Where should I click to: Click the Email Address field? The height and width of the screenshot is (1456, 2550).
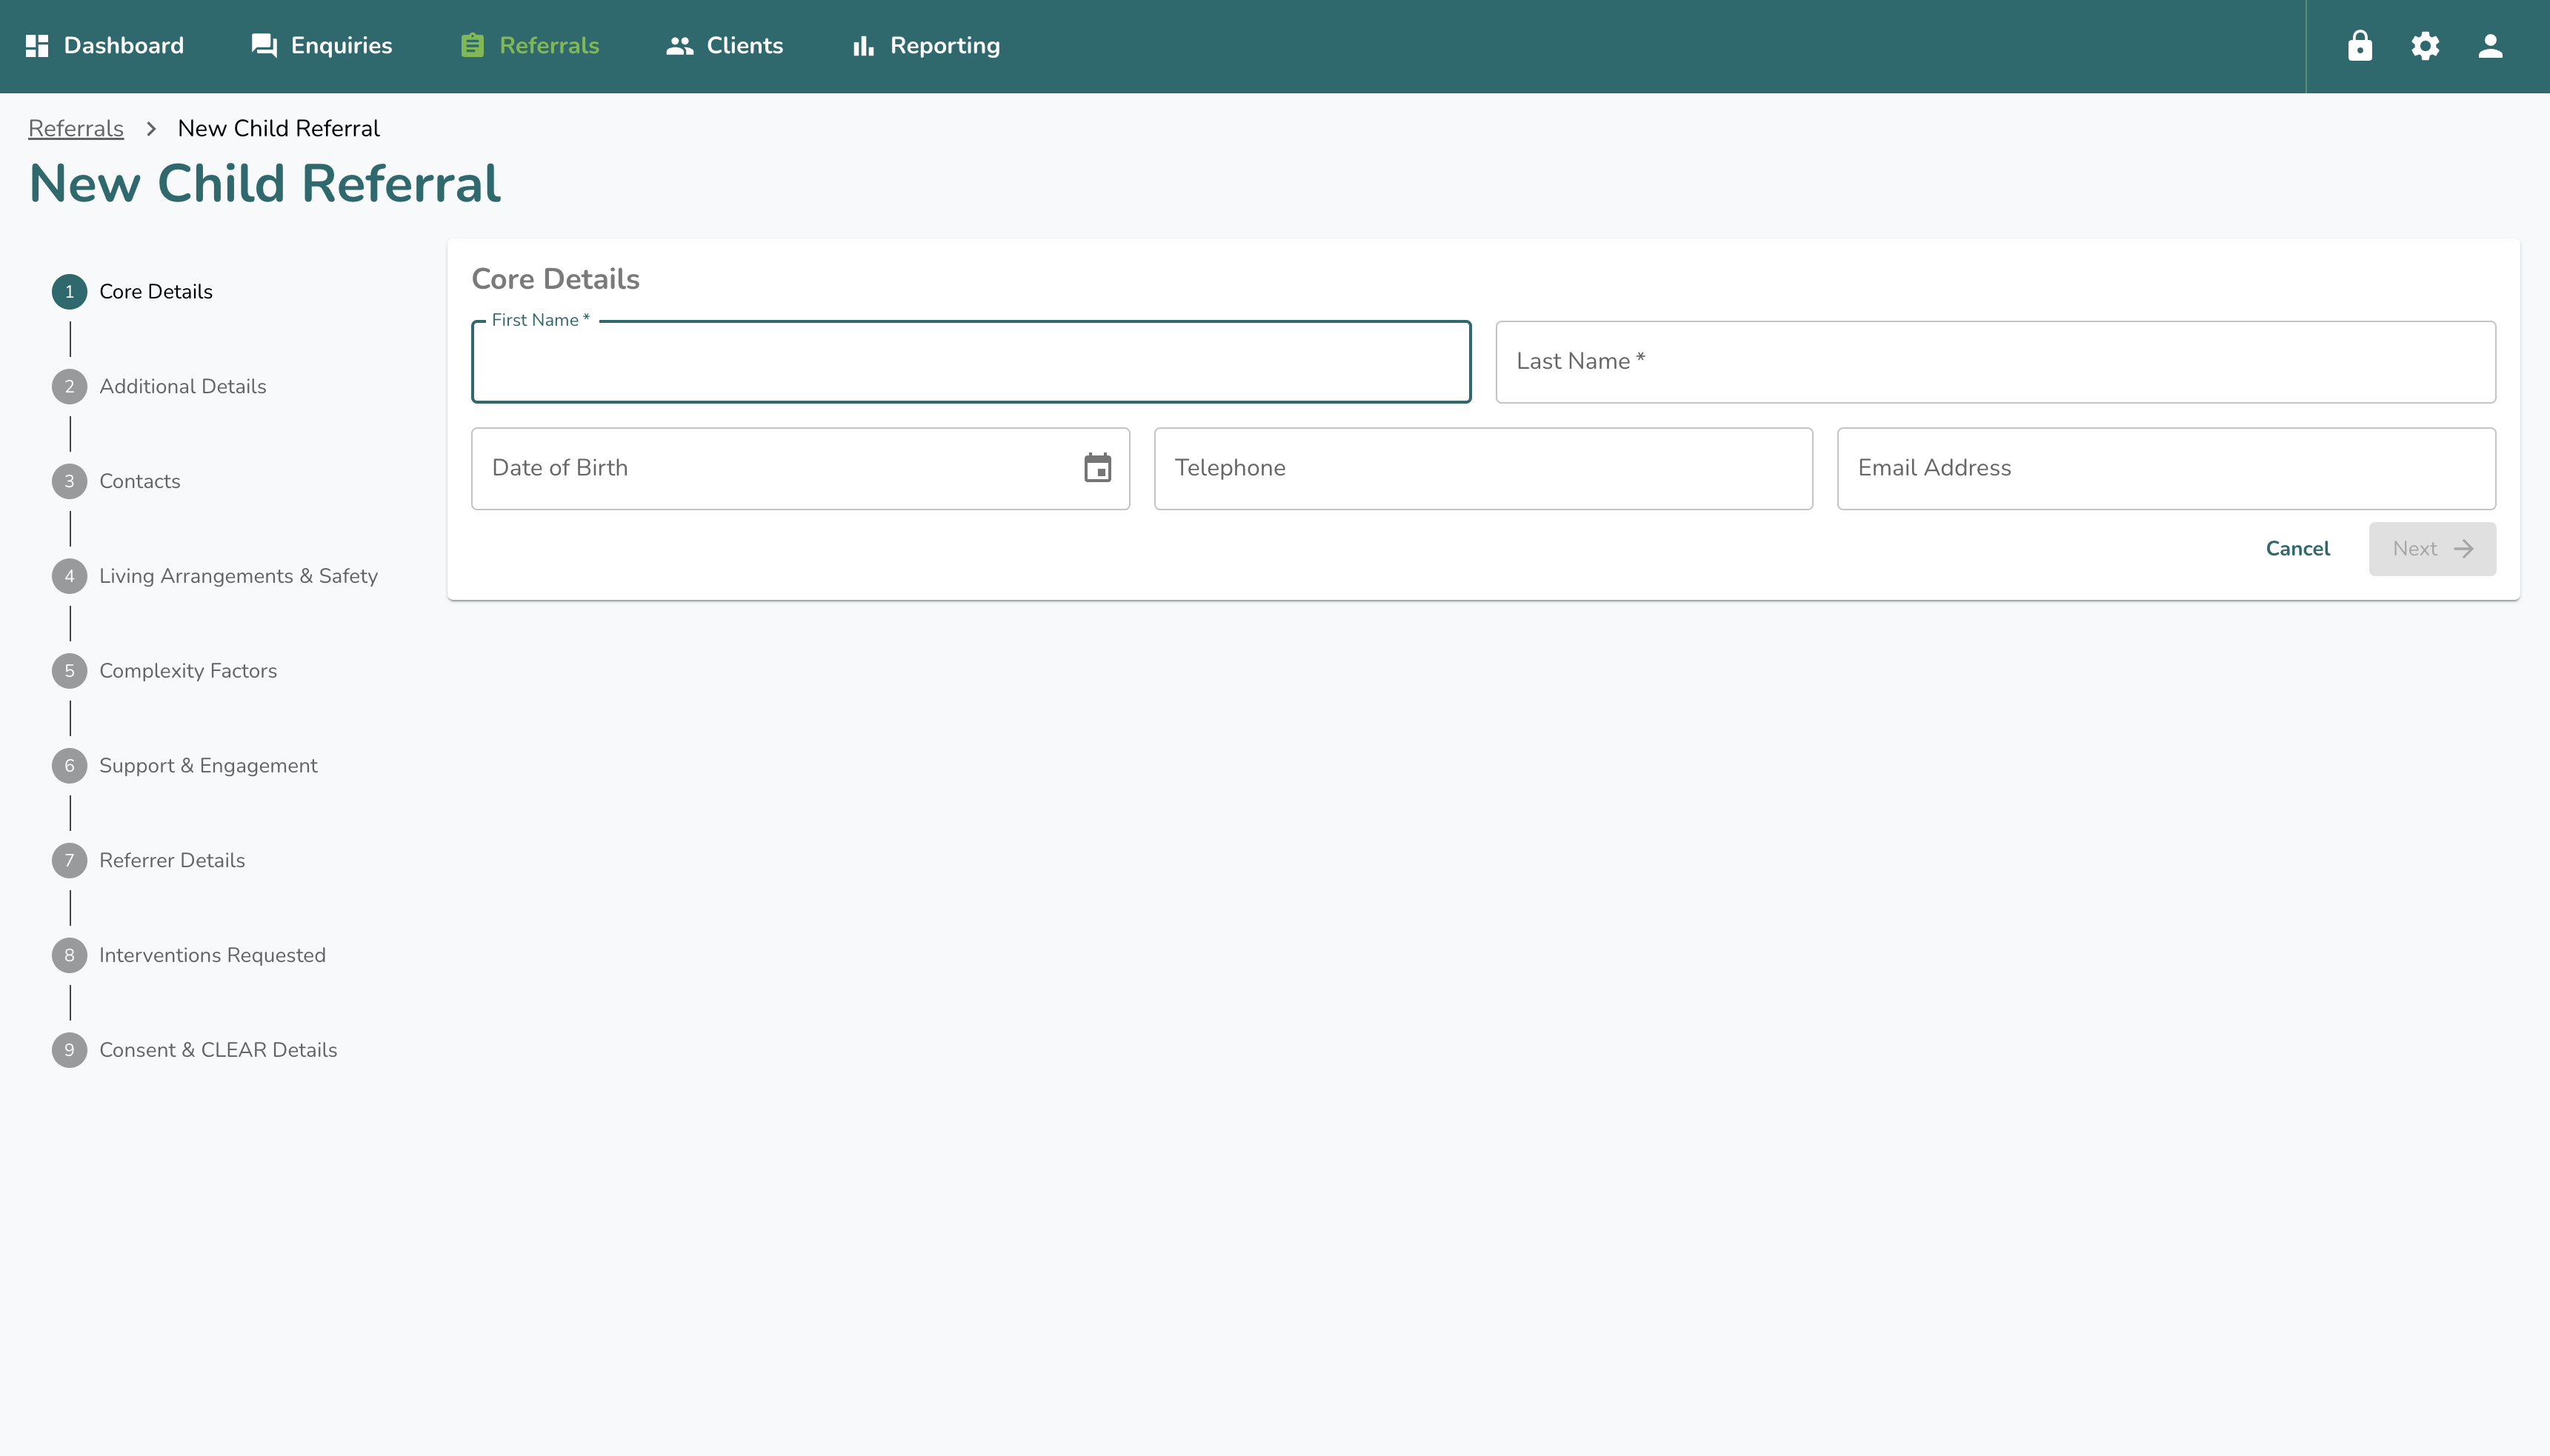tap(2165, 469)
